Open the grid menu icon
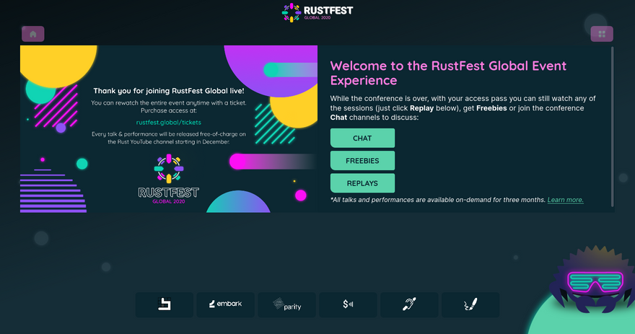635x334 pixels. pos(602,34)
